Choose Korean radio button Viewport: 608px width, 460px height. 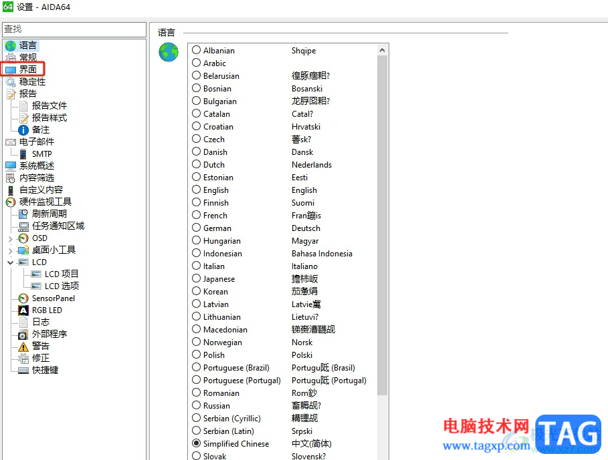pyautogui.click(x=196, y=291)
